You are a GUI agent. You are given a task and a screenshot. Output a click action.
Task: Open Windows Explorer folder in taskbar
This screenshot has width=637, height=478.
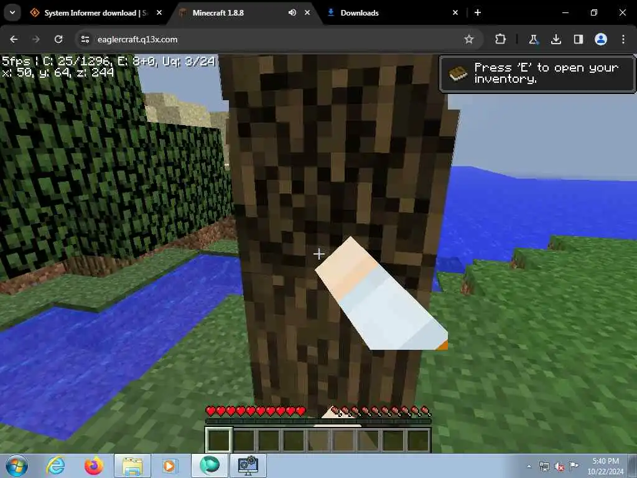click(x=133, y=466)
